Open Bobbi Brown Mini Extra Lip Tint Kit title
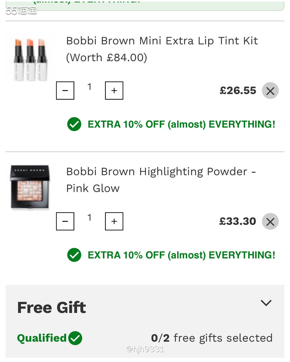 162,49
